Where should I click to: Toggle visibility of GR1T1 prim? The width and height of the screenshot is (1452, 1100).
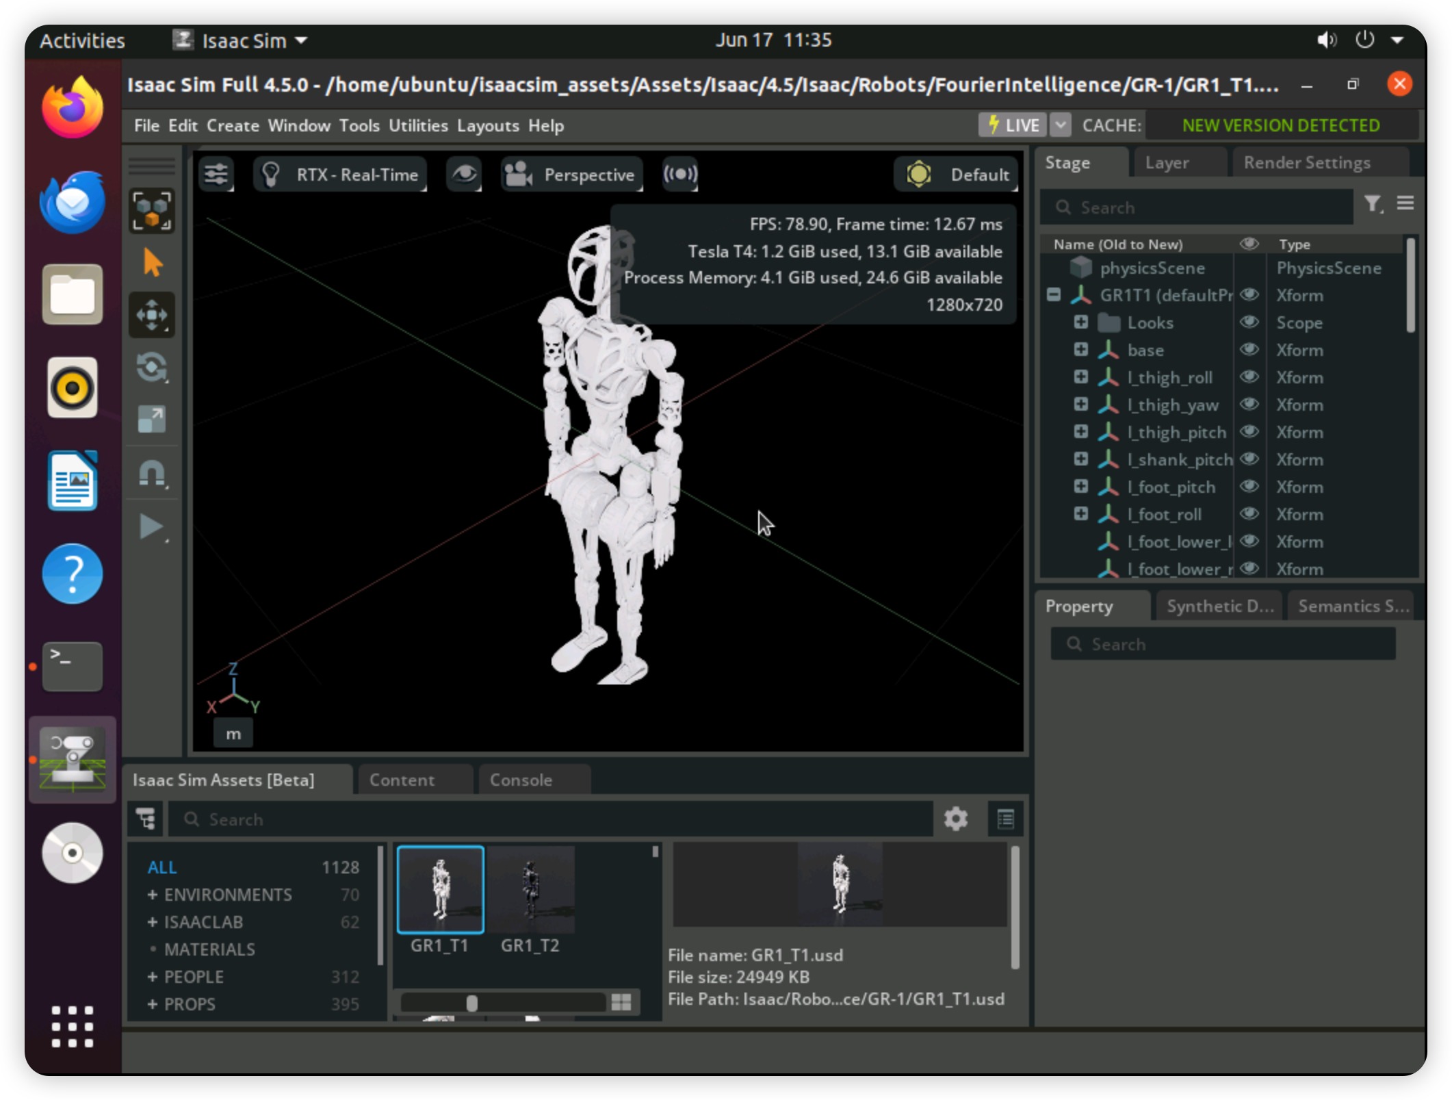click(x=1249, y=295)
